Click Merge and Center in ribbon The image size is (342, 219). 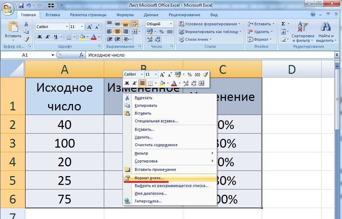click(134, 32)
